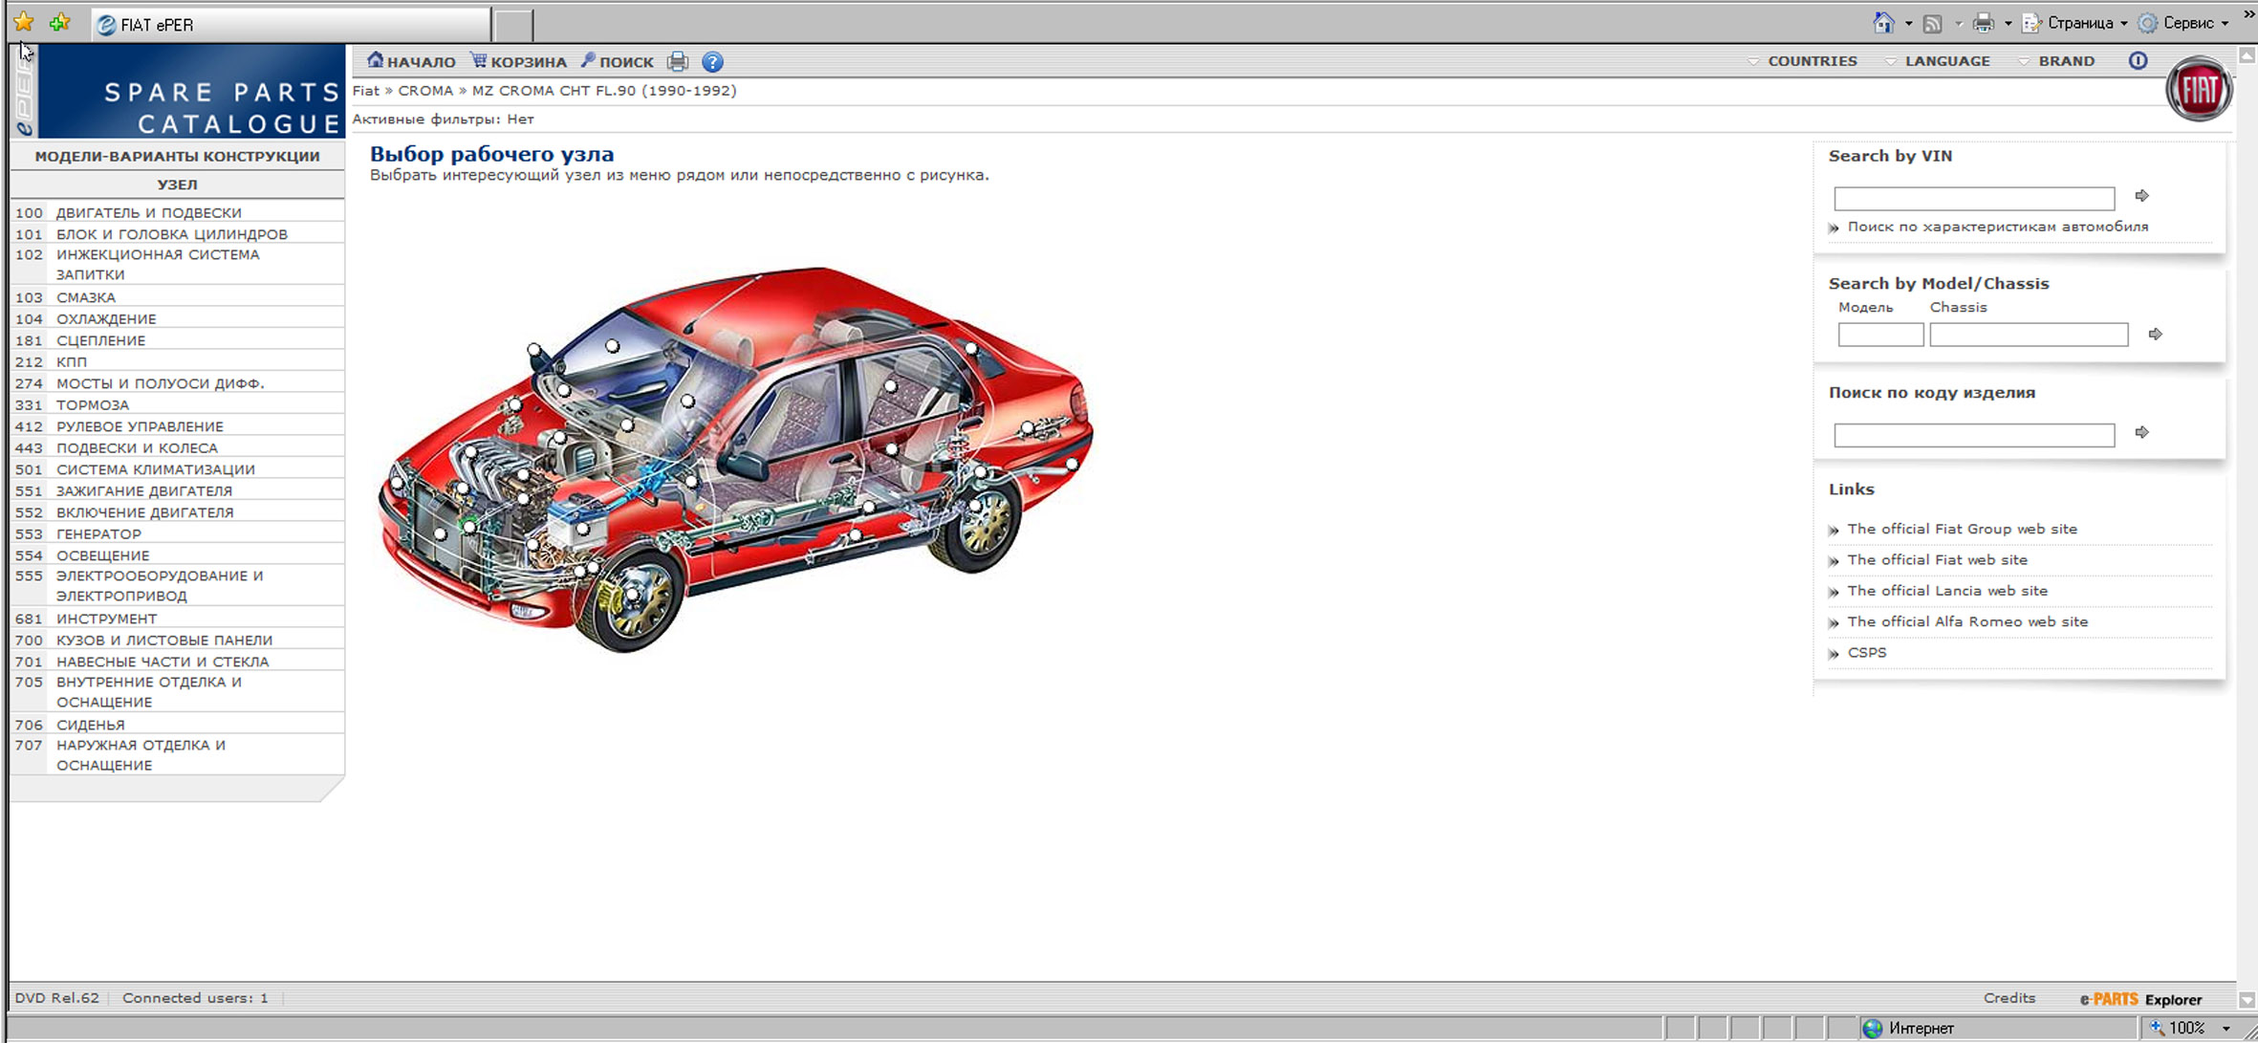Click the browser favorites star icon
This screenshot has width=2258, height=1043.
pos(24,23)
